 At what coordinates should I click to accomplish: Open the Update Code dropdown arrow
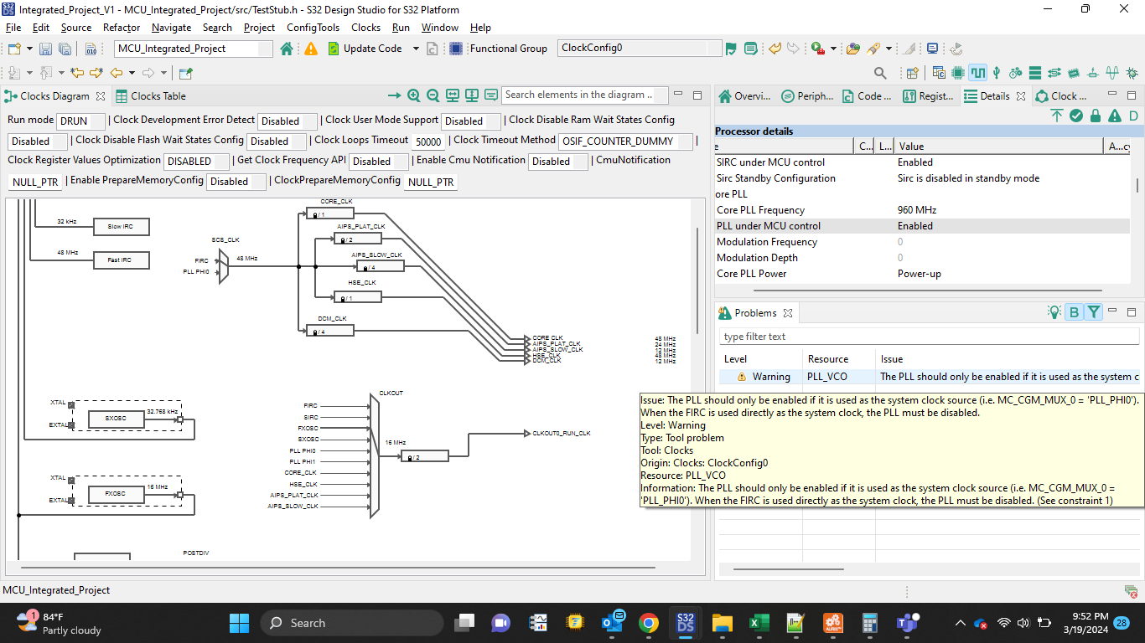pos(416,49)
